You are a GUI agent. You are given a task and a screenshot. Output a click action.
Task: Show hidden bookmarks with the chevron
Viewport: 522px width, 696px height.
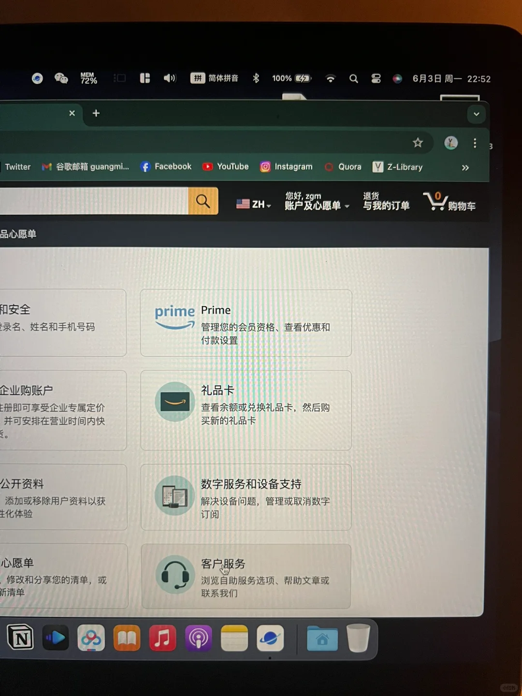click(x=465, y=168)
